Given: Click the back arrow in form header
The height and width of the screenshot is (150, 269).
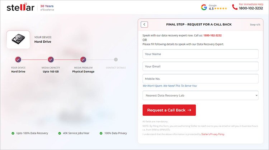Looking at the screenshot, I should (144, 25).
